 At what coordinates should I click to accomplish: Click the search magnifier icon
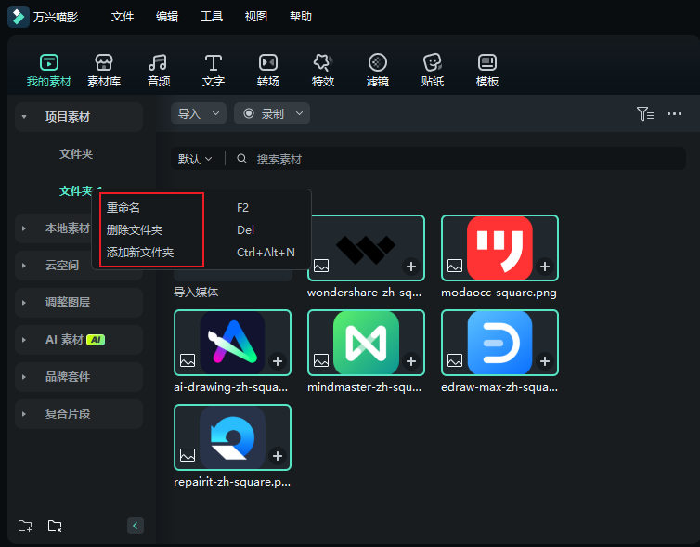241,159
